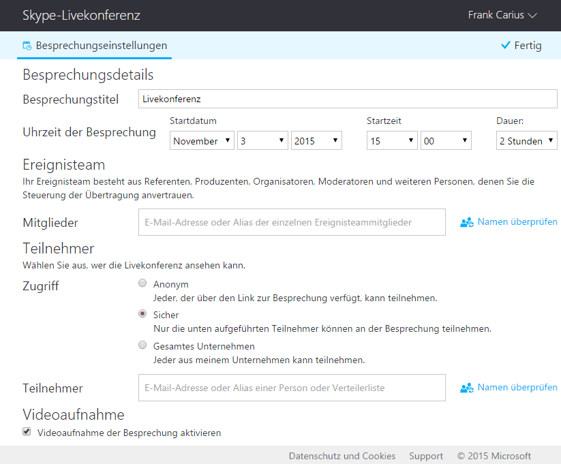The height and width of the screenshot is (464, 561).
Task: Click the Teilnehmer email address field
Action: pos(292,388)
